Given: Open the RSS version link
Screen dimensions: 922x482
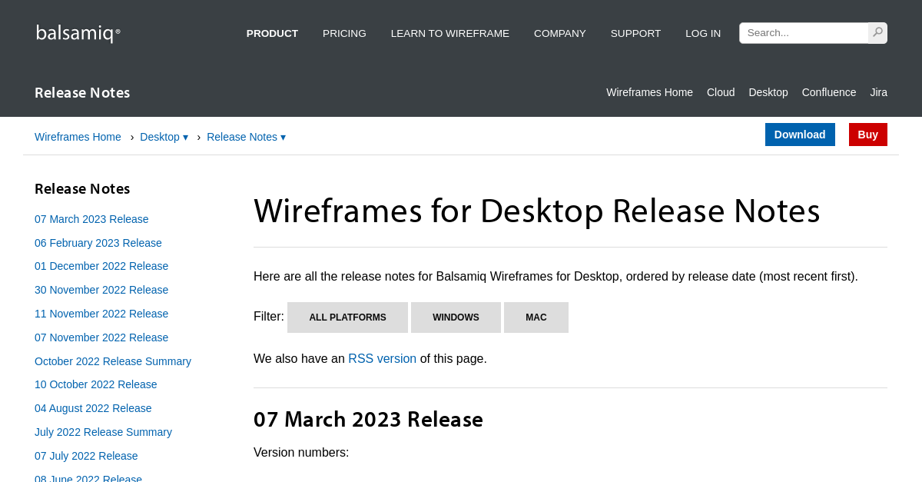Looking at the screenshot, I should tap(382, 359).
